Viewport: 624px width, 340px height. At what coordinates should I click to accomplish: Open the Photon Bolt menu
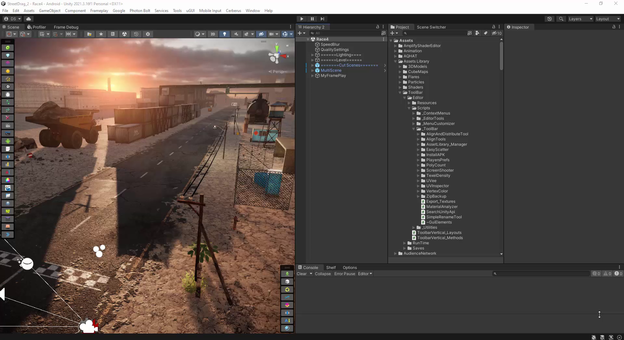140,11
